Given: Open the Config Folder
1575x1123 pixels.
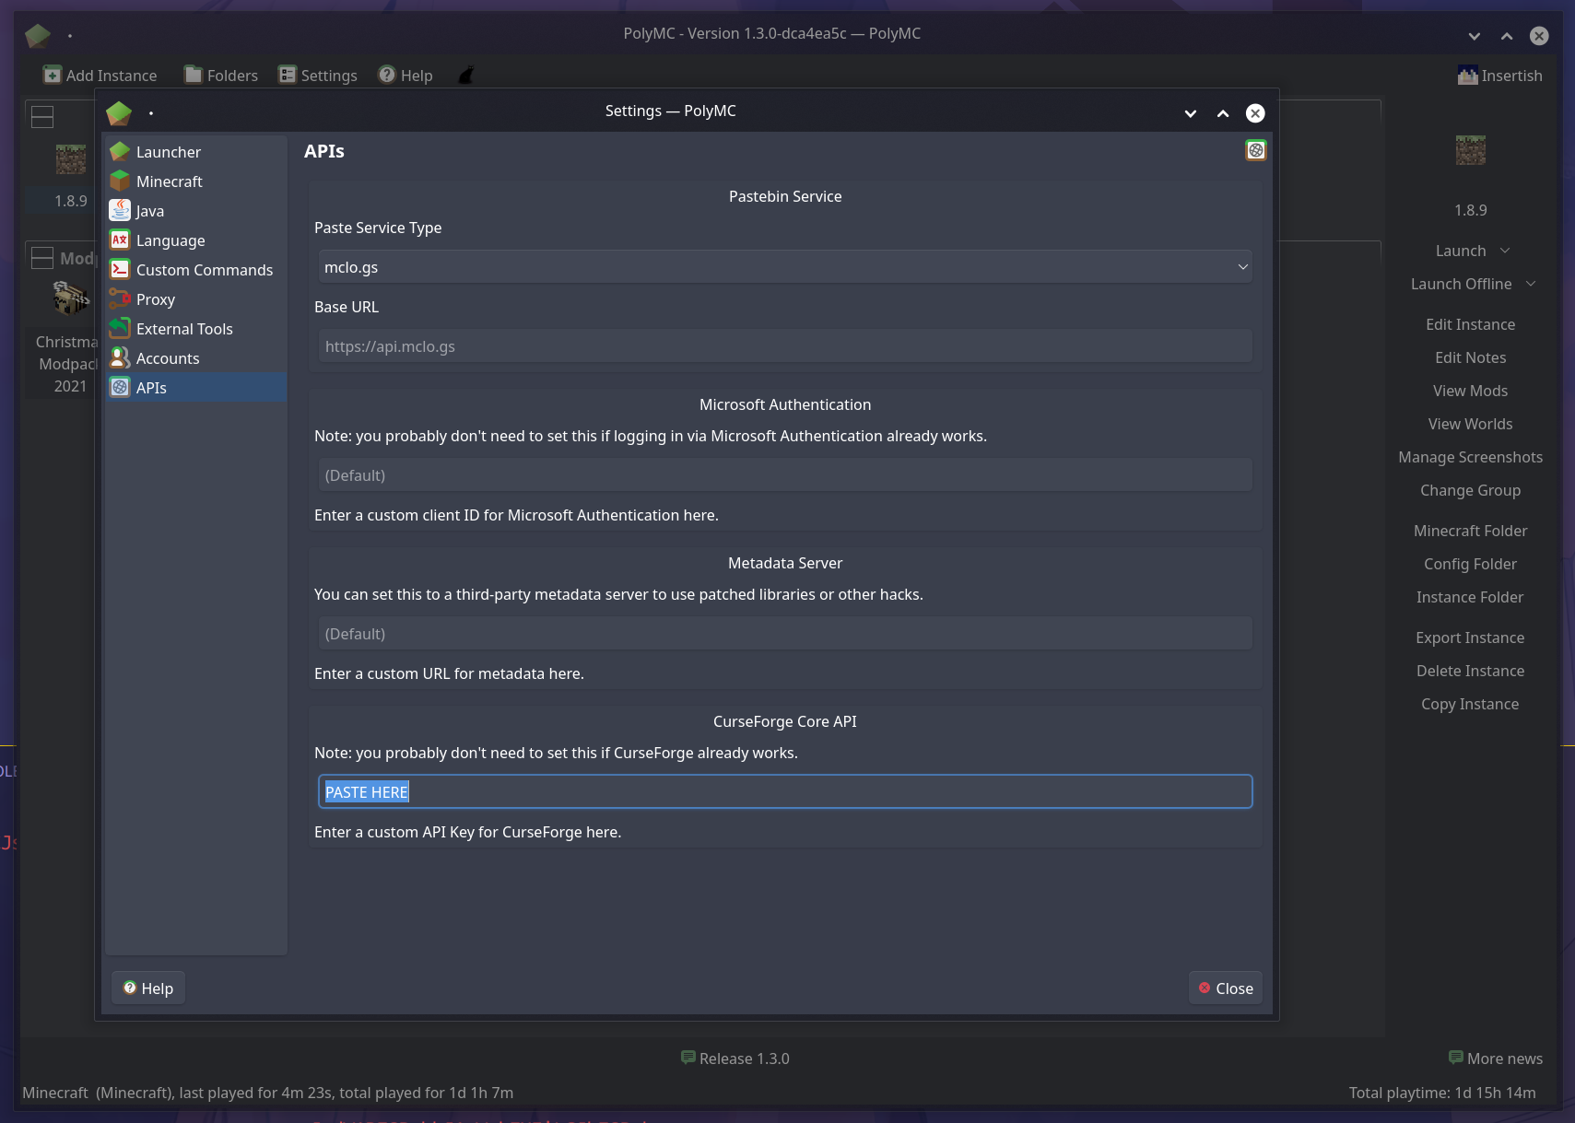Looking at the screenshot, I should click(x=1471, y=564).
